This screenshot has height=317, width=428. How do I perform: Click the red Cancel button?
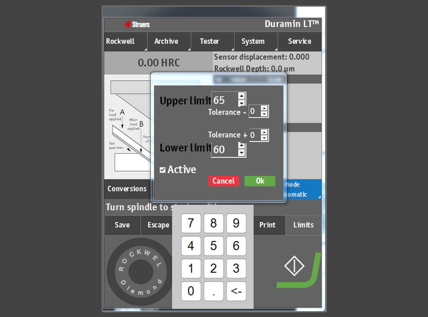[x=224, y=181]
